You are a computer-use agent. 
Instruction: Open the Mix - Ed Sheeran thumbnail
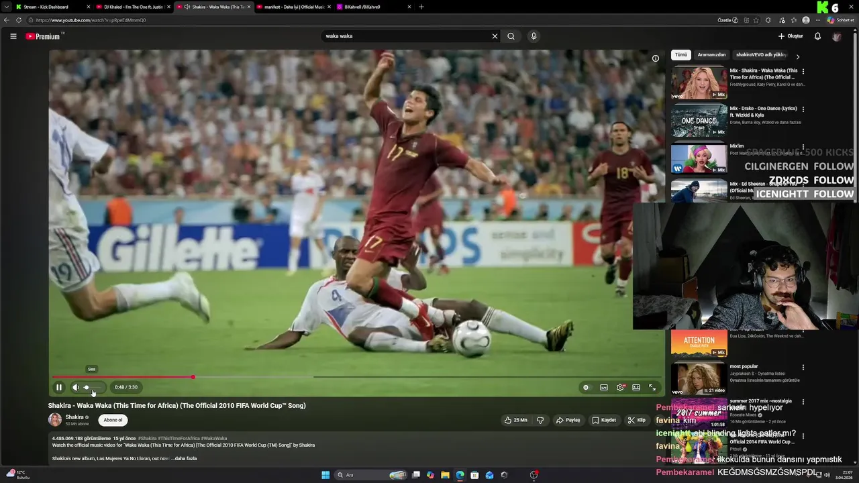[699, 191]
